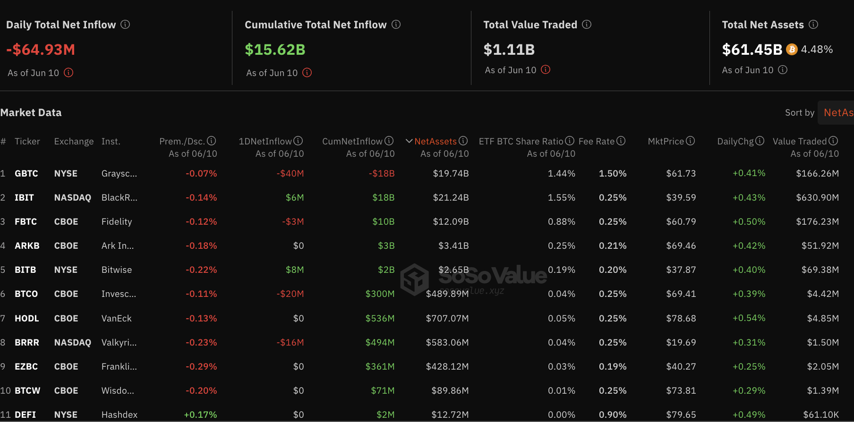Click $61.45B total net assets value
The height and width of the screenshot is (422, 854).
coord(752,49)
